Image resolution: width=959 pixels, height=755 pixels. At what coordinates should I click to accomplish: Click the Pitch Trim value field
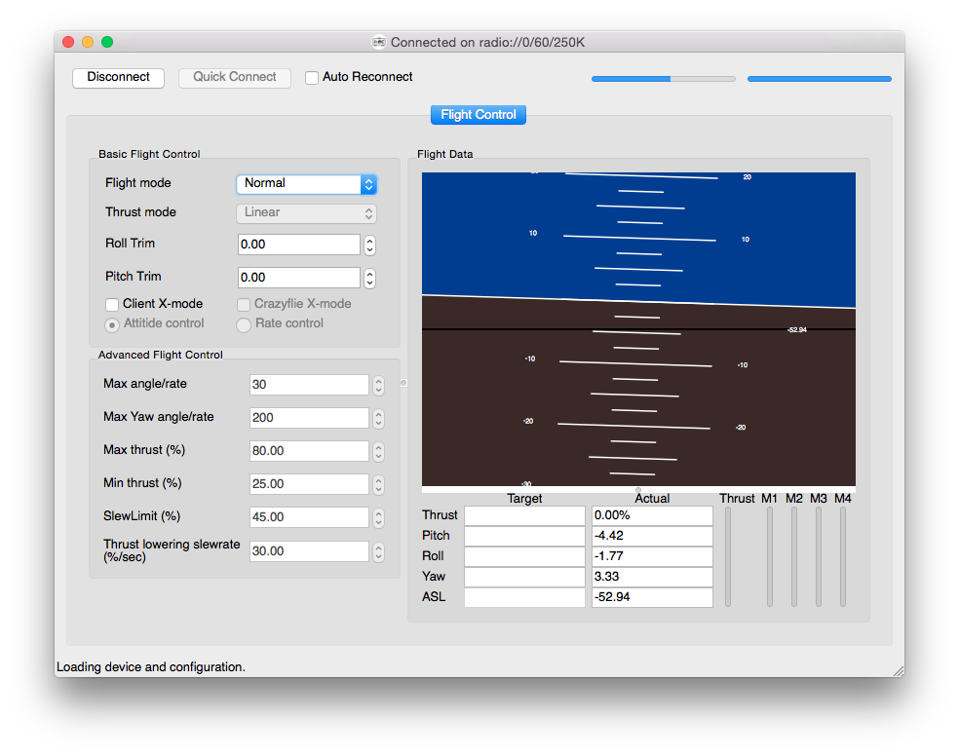tap(298, 278)
